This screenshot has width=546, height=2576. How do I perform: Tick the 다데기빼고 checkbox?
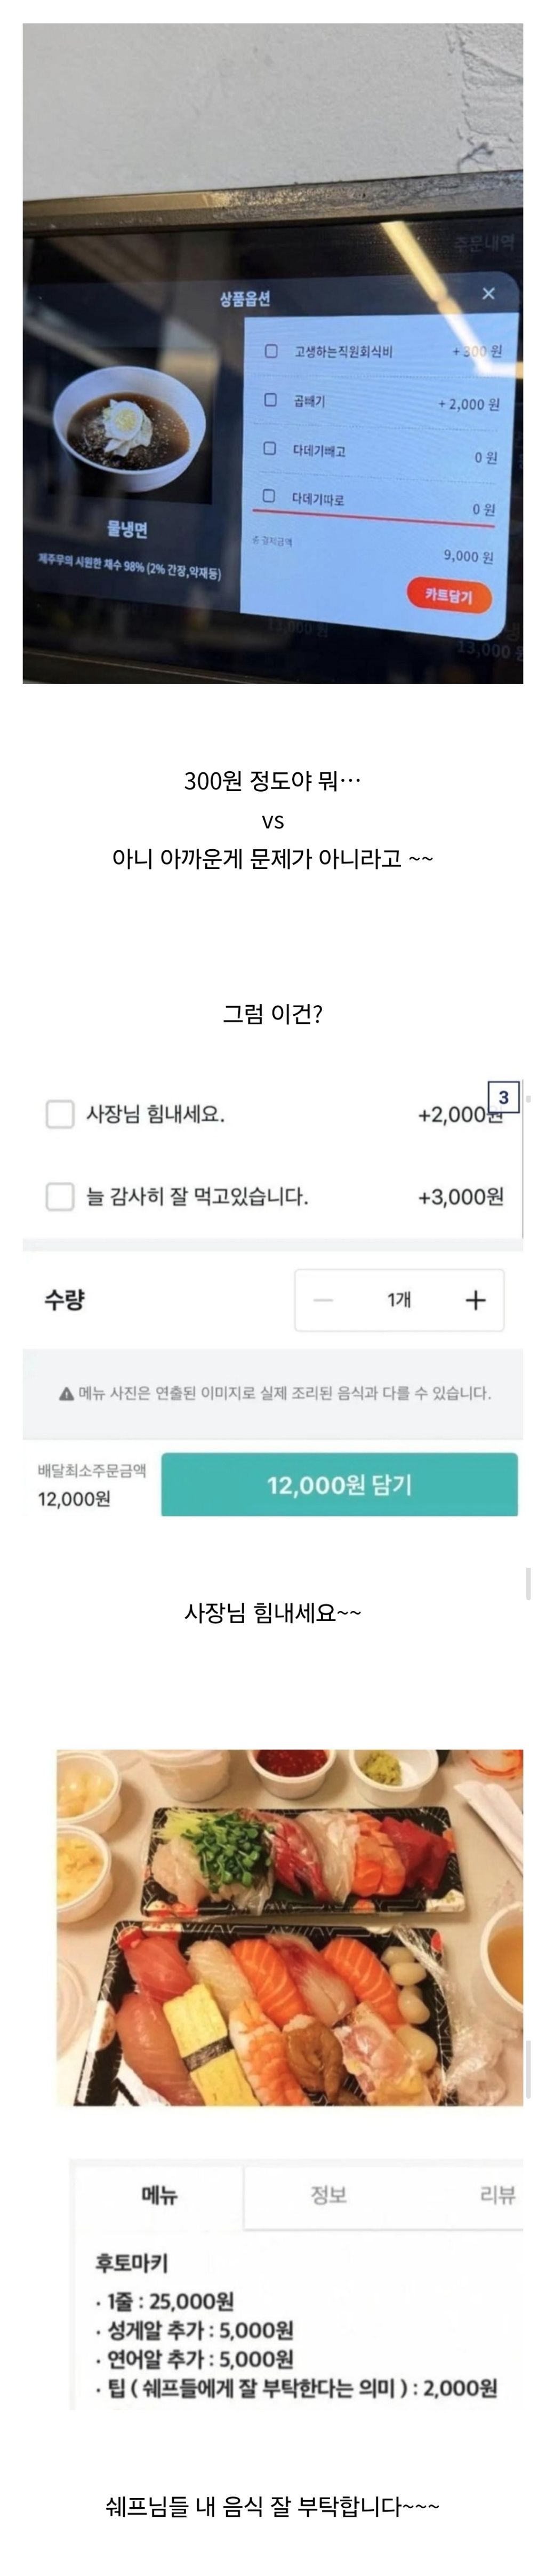pos(269,449)
